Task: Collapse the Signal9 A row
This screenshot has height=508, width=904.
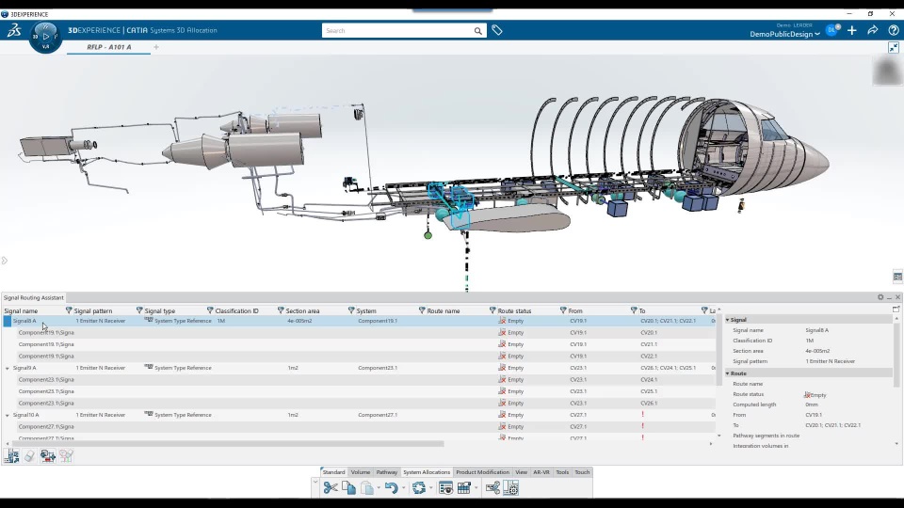Action: 8,368
